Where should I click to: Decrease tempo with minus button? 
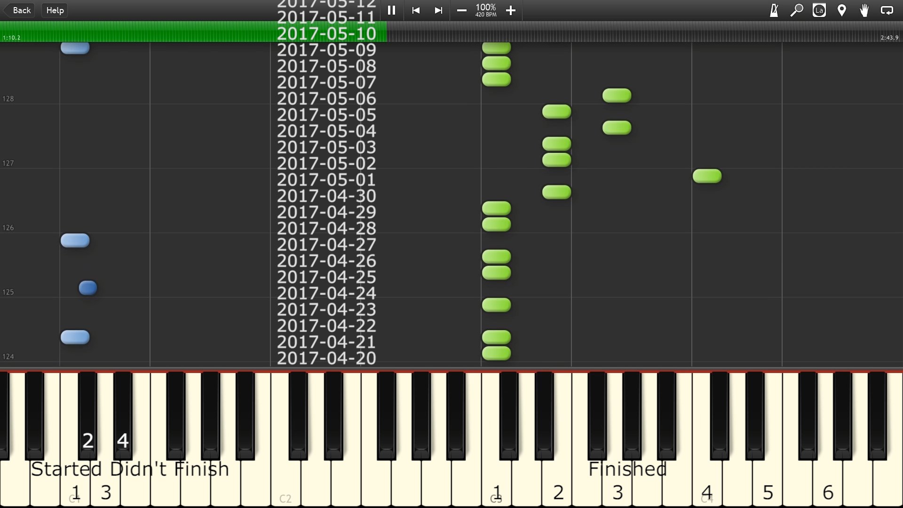(x=462, y=10)
